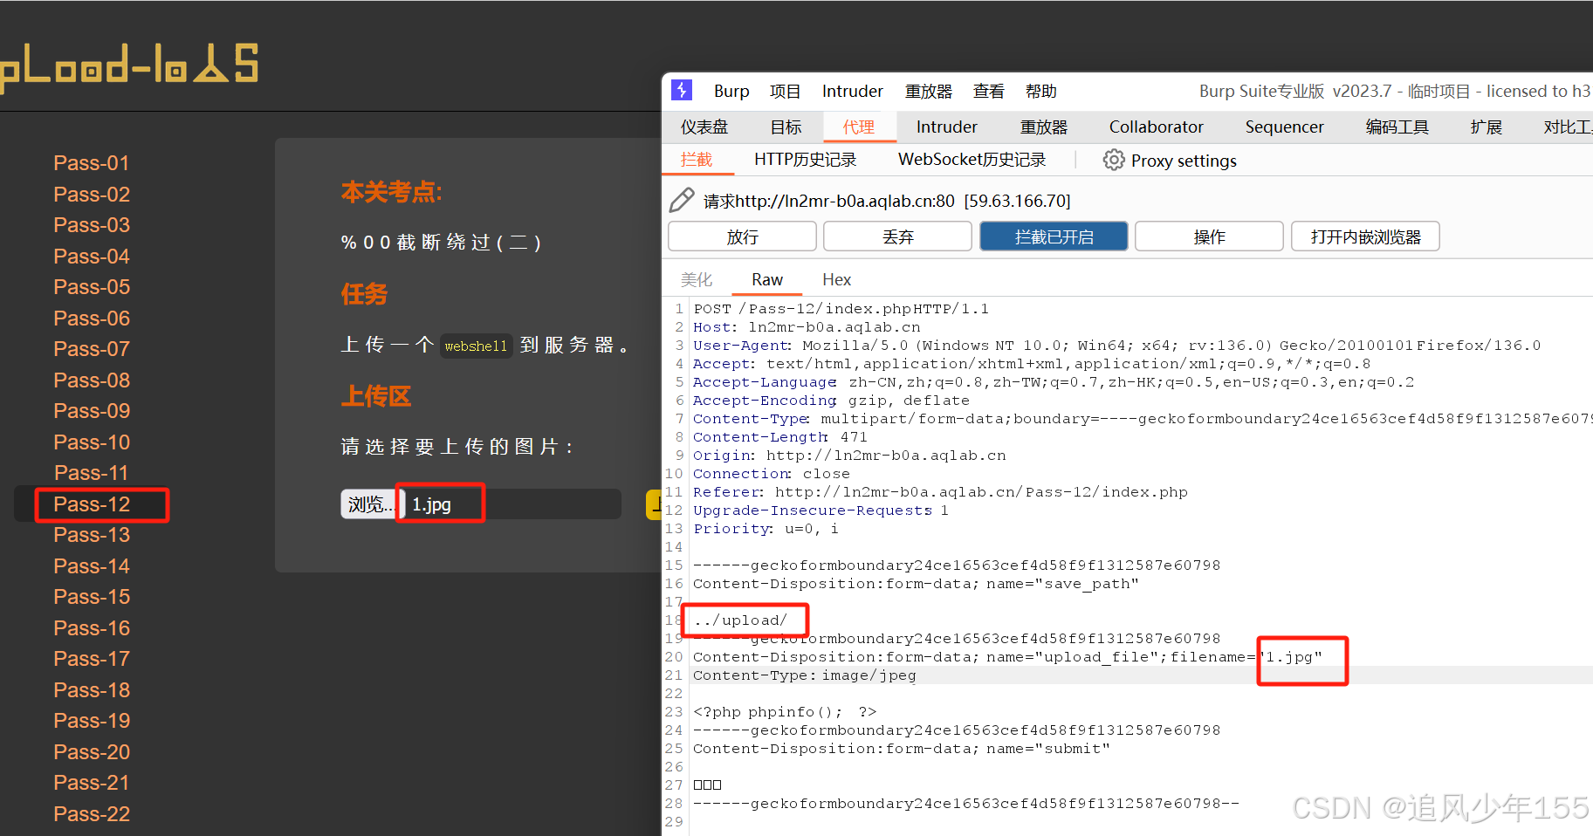Open the 帮助 menu

[x=1040, y=91]
